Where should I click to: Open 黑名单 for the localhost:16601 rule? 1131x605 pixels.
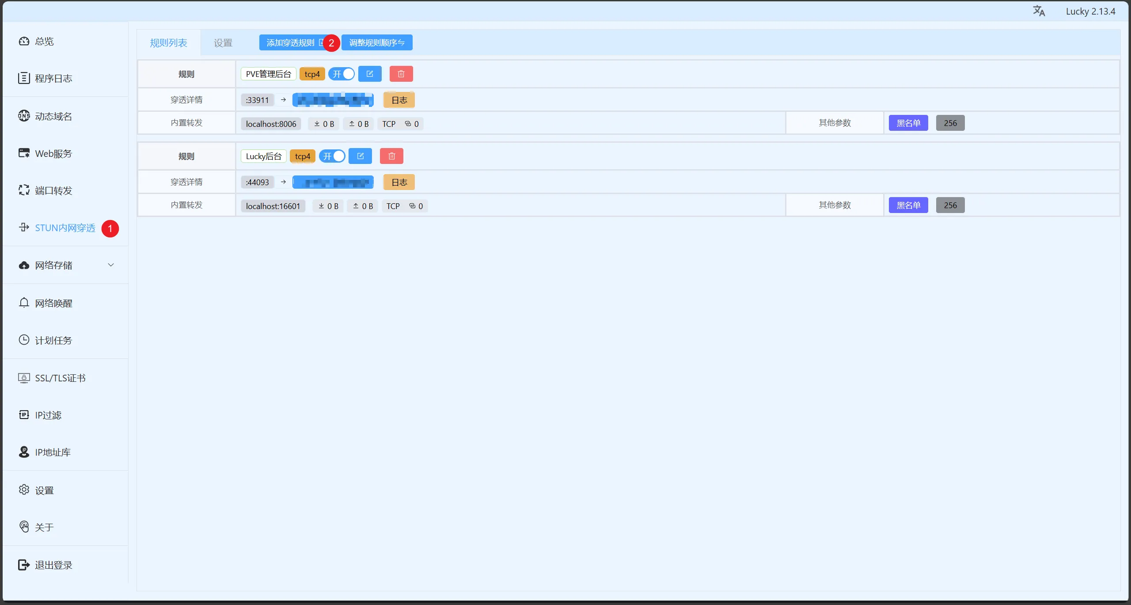(908, 205)
